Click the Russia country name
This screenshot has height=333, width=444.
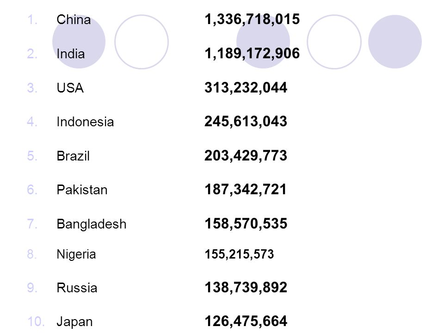tap(77, 288)
